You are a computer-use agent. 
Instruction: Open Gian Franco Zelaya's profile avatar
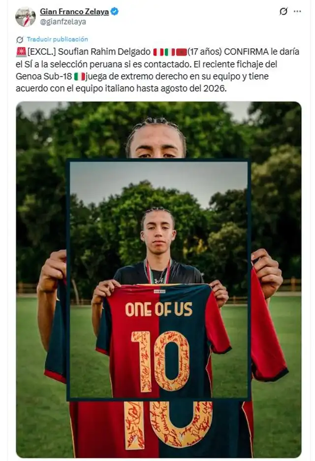(x=25, y=17)
